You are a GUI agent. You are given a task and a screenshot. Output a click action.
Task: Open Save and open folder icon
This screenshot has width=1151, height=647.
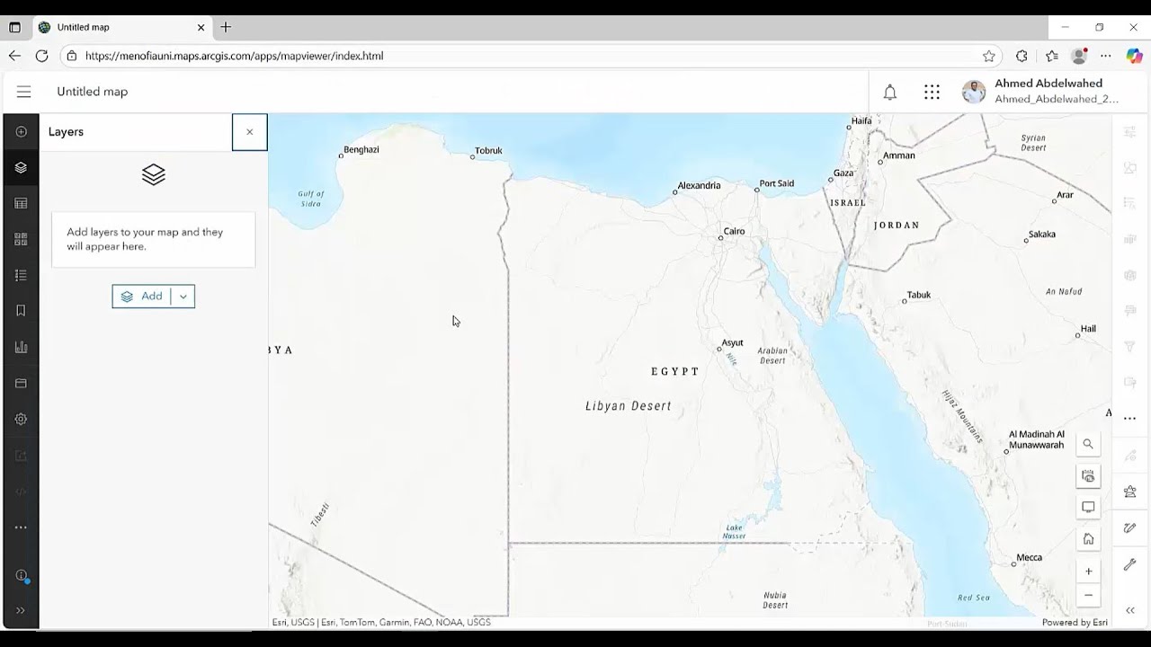(x=21, y=383)
